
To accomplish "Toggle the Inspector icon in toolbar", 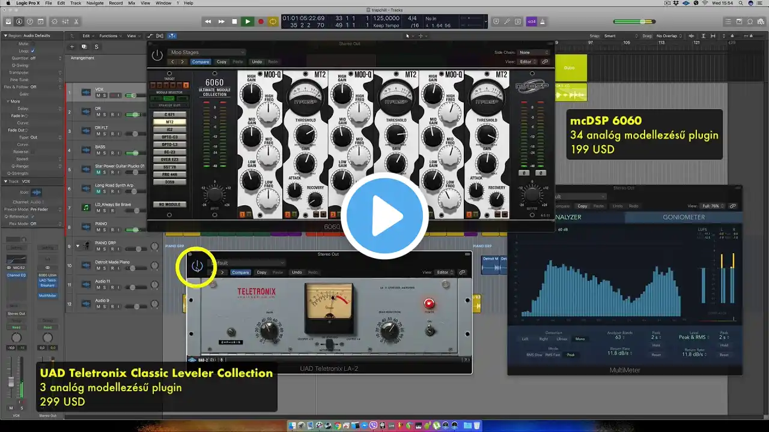I will tap(19, 22).
